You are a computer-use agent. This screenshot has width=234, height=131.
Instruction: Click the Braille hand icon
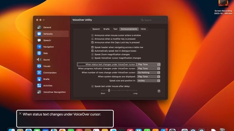(39, 79)
